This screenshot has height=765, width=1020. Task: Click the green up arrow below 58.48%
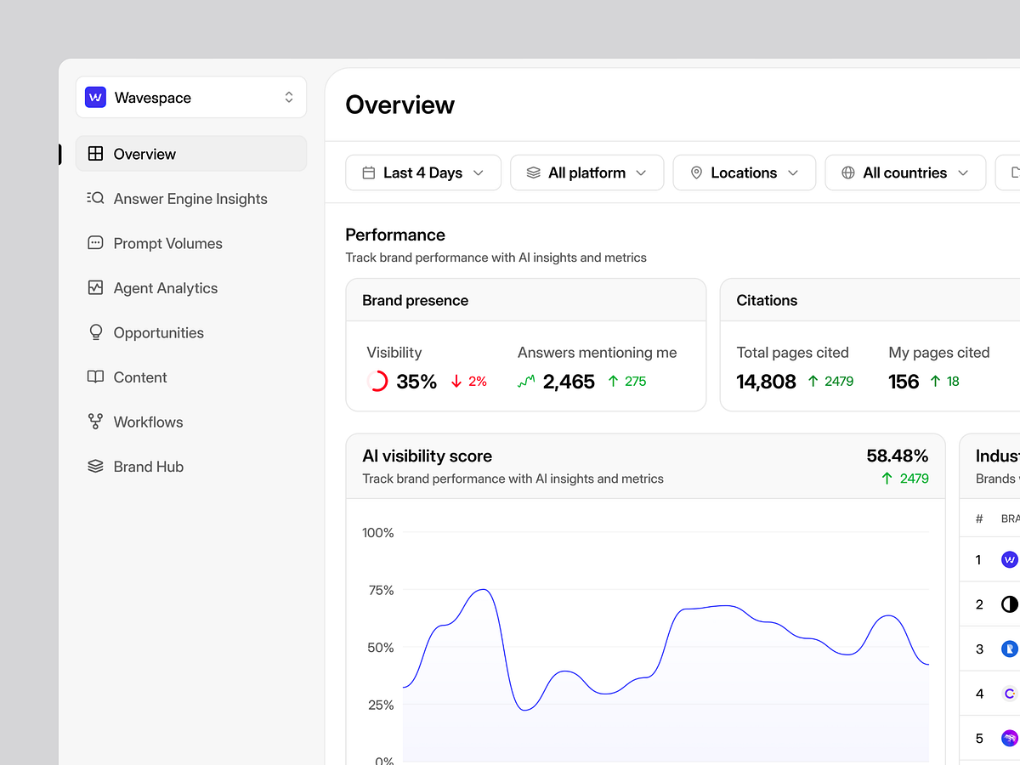887,479
